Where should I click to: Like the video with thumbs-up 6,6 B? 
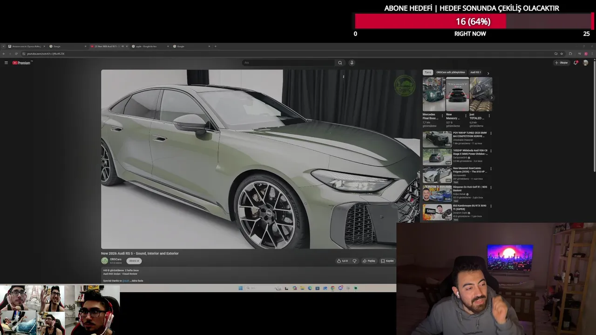[x=342, y=261]
